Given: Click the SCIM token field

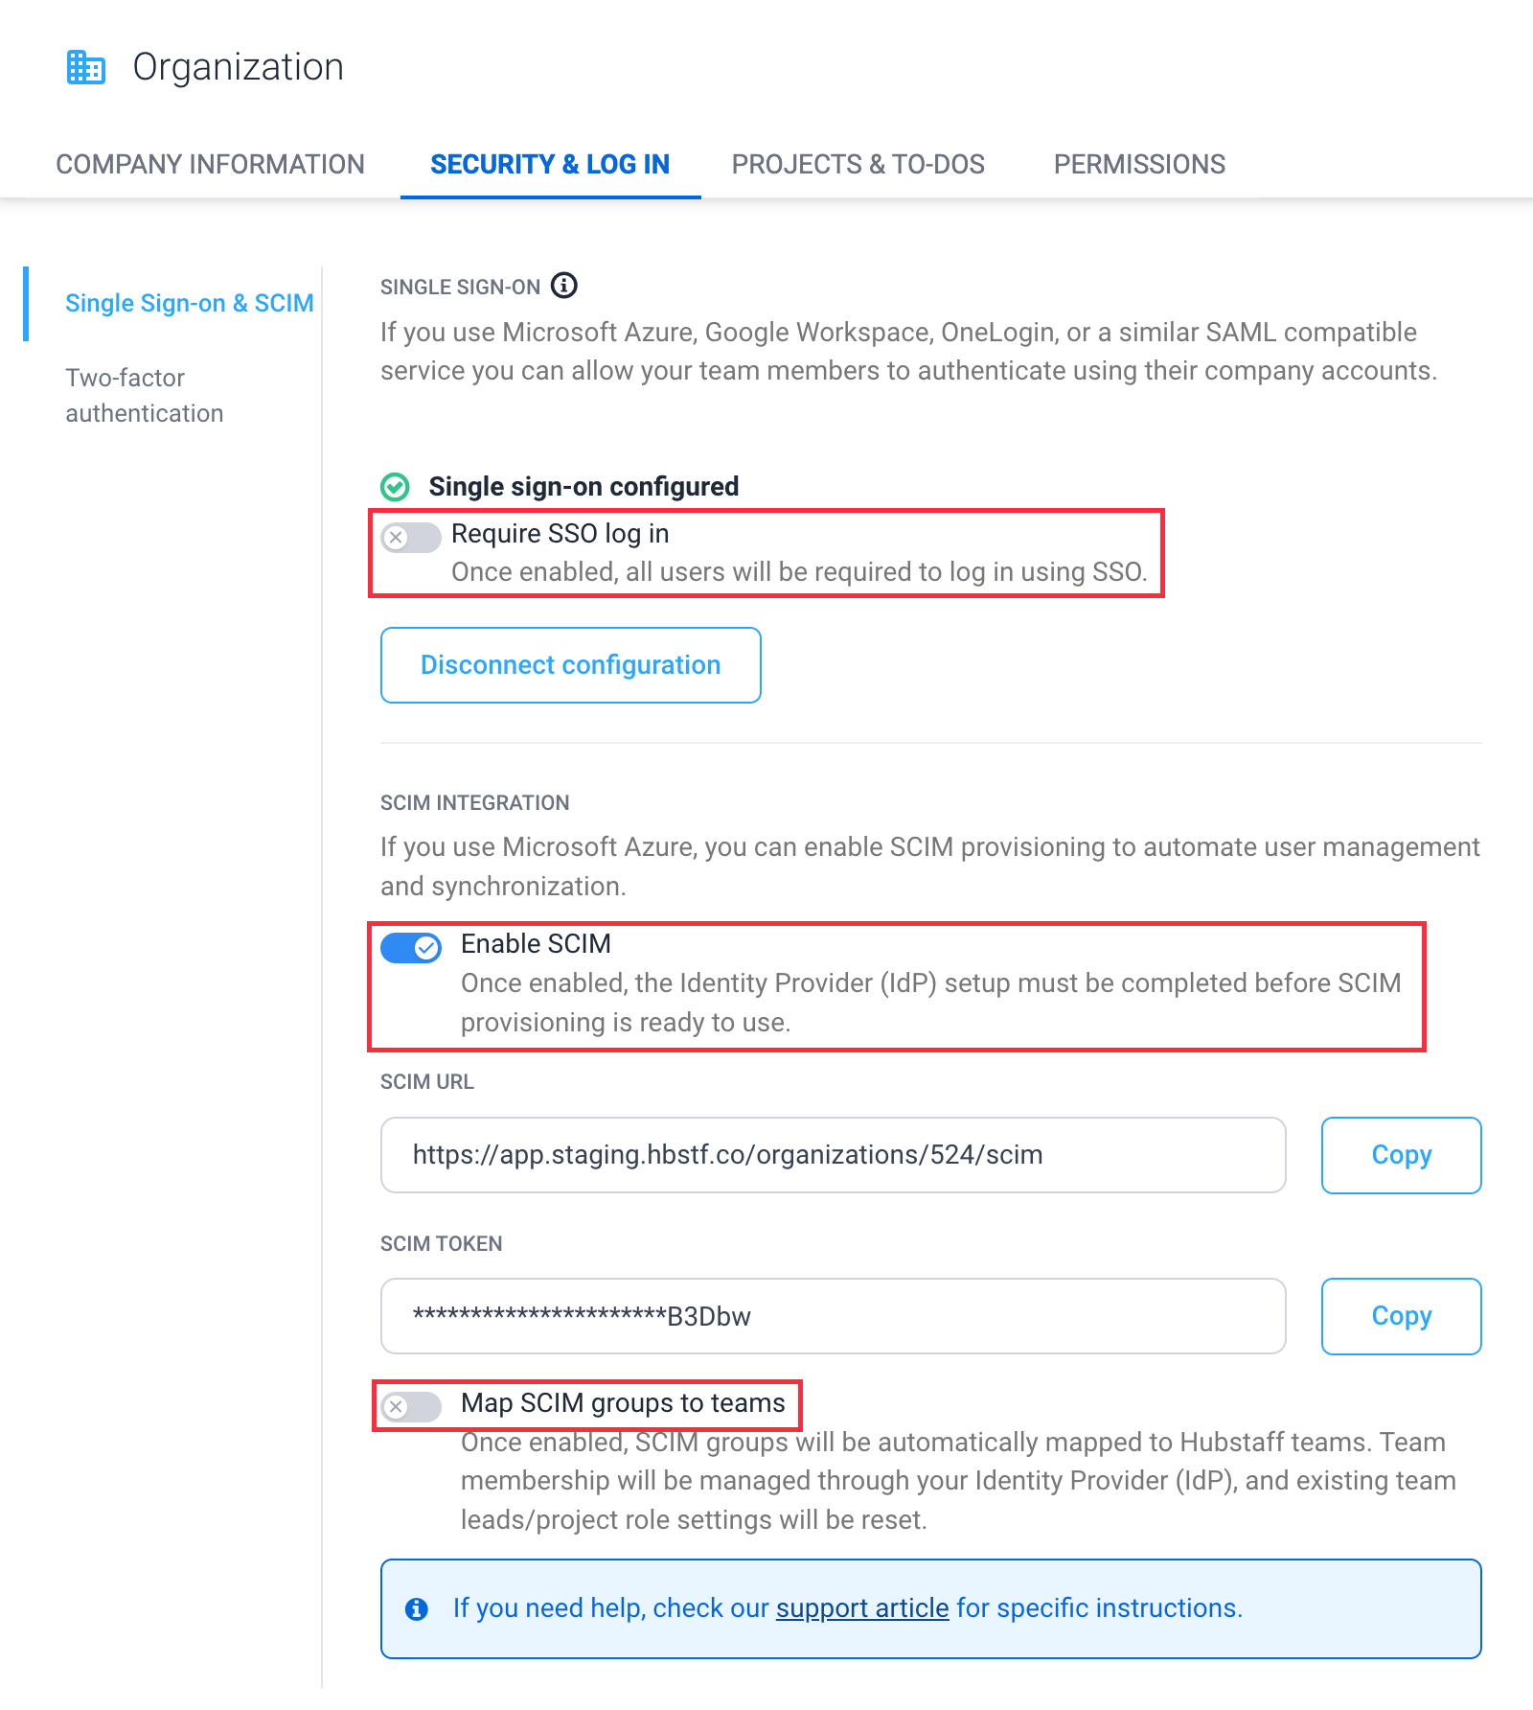Looking at the screenshot, I should (x=832, y=1316).
